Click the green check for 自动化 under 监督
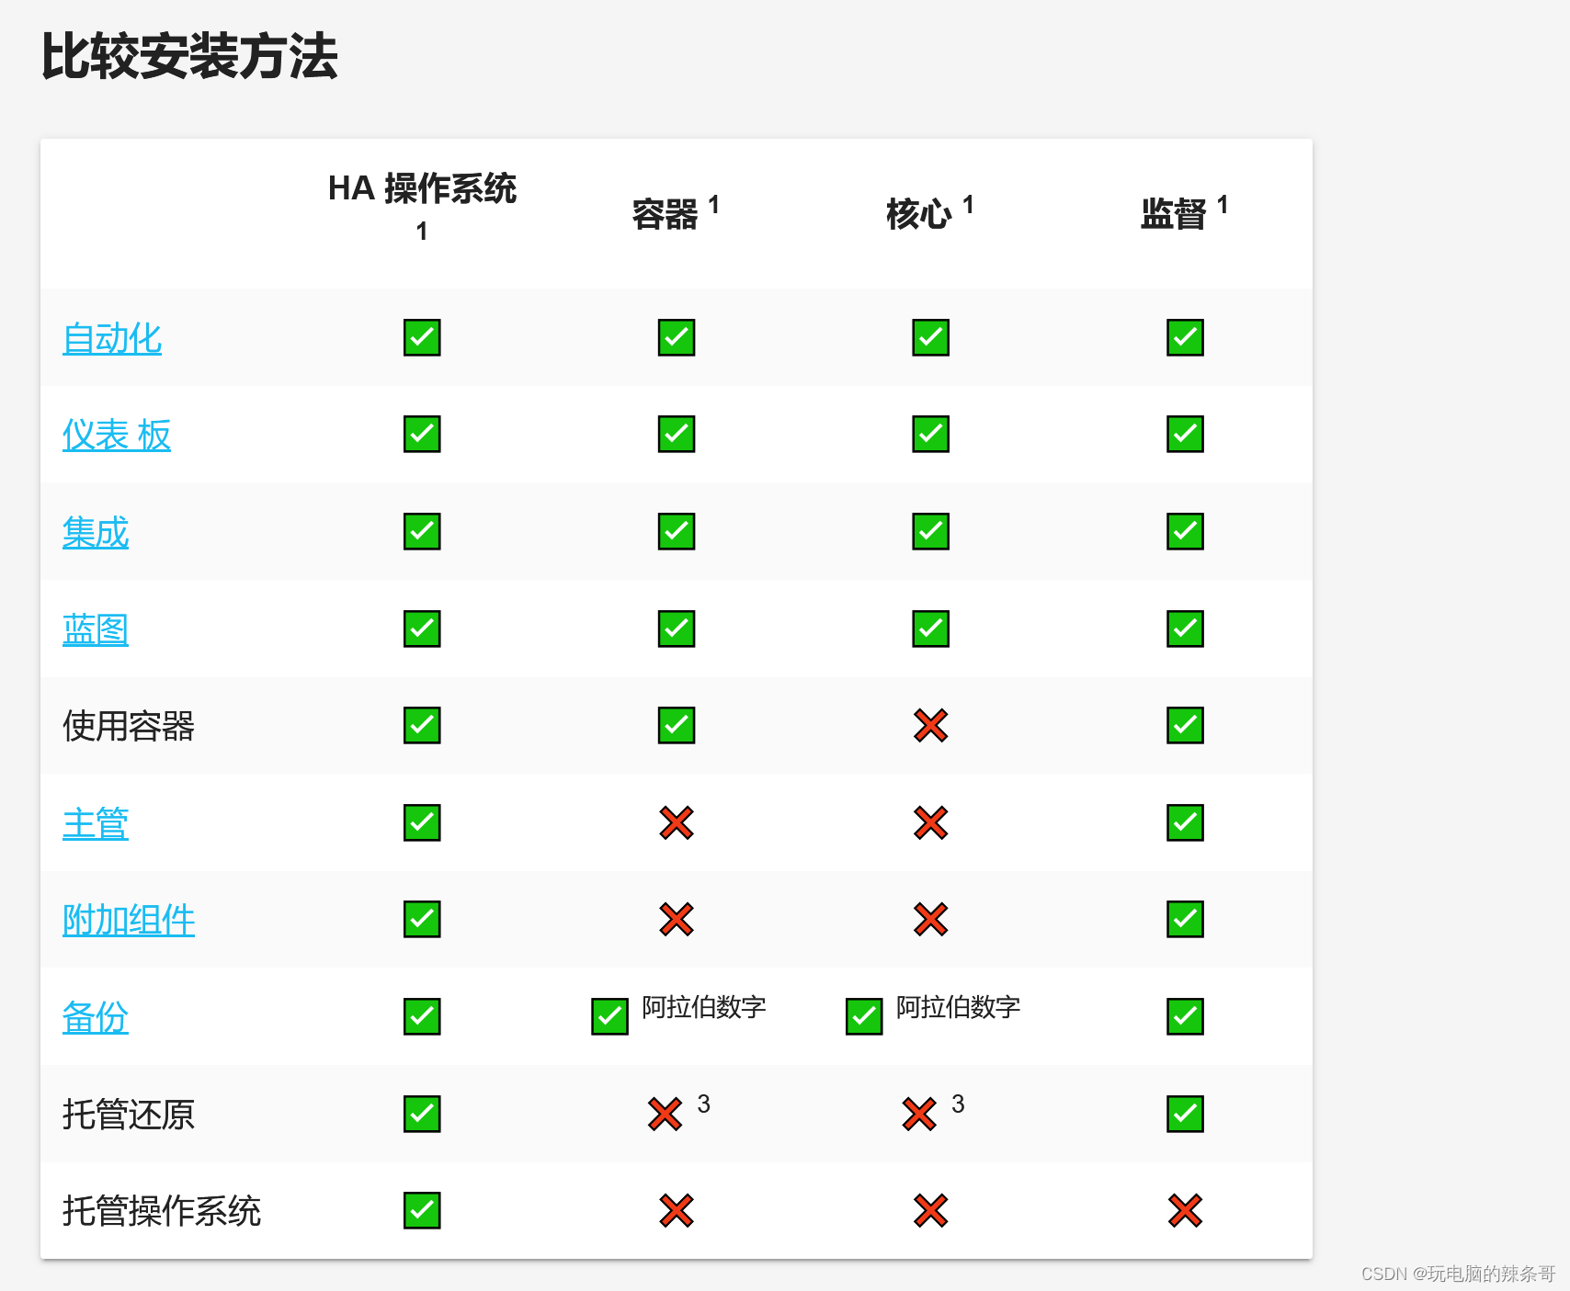 tap(1186, 337)
